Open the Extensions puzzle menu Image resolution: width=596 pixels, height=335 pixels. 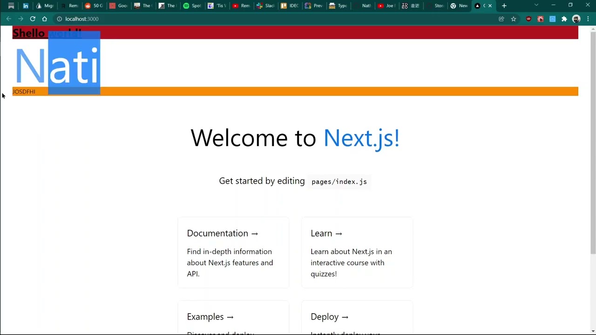[x=564, y=19]
